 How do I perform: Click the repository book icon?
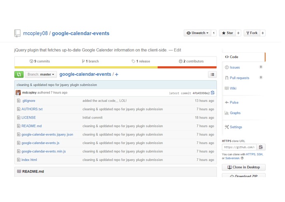pyautogui.click(x=18, y=34)
